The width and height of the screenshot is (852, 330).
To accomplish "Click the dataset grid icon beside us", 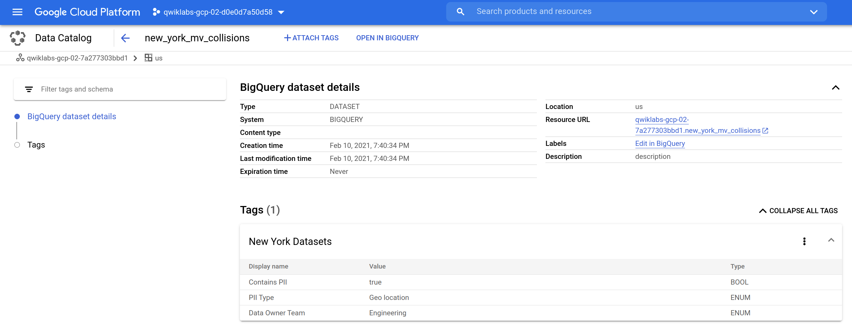I will click(x=148, y=58).
